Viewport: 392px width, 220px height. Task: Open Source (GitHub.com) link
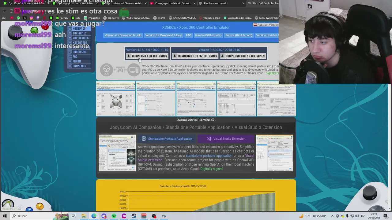(239, 35)
